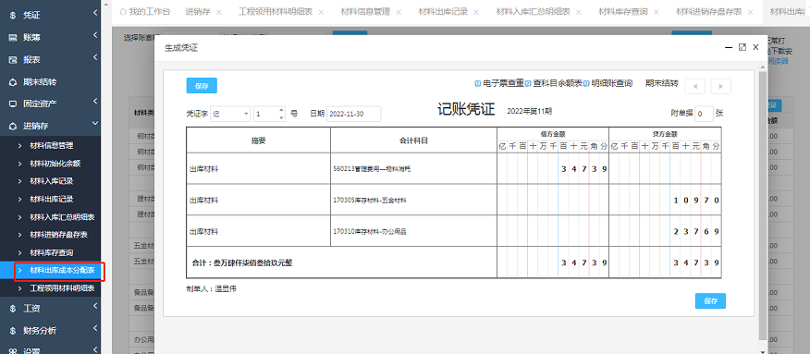Viewport: 810px width, 354px height.
Task: Switch to 工程领用材料明细表 tab
Action: click(276, 11)
